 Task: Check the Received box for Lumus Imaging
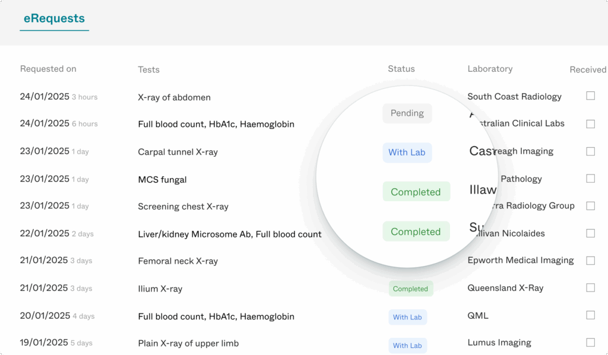point(590,343)
